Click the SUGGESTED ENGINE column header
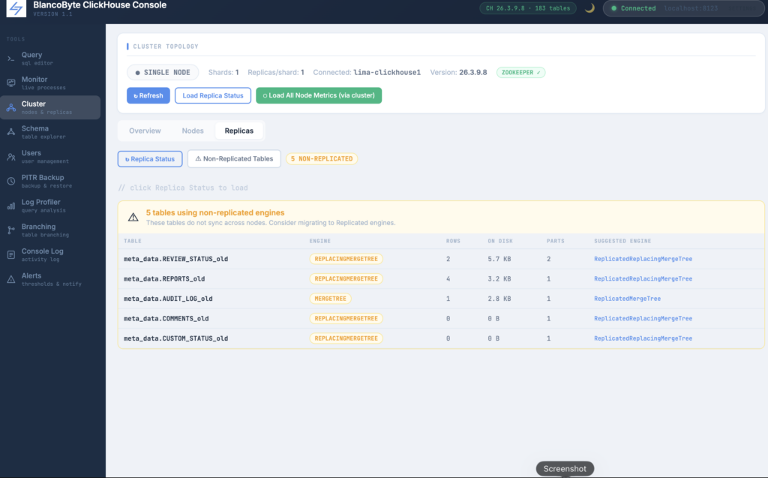The height and width of the screenshot is (478, 768). (x=622, y=241)
